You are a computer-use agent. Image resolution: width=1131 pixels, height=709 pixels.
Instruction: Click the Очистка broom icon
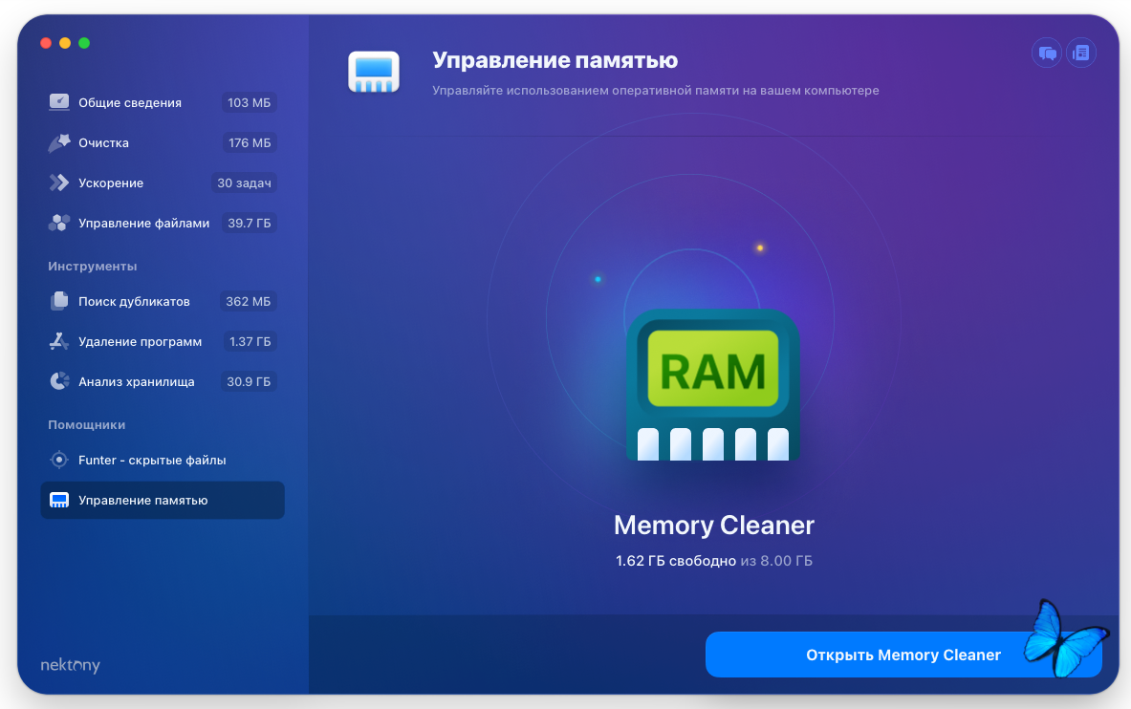click(x=59, y=142)
